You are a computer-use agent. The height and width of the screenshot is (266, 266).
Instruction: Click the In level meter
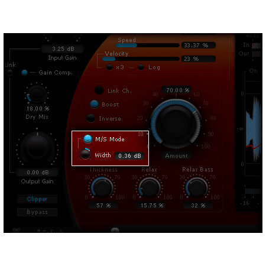[257, 46]
